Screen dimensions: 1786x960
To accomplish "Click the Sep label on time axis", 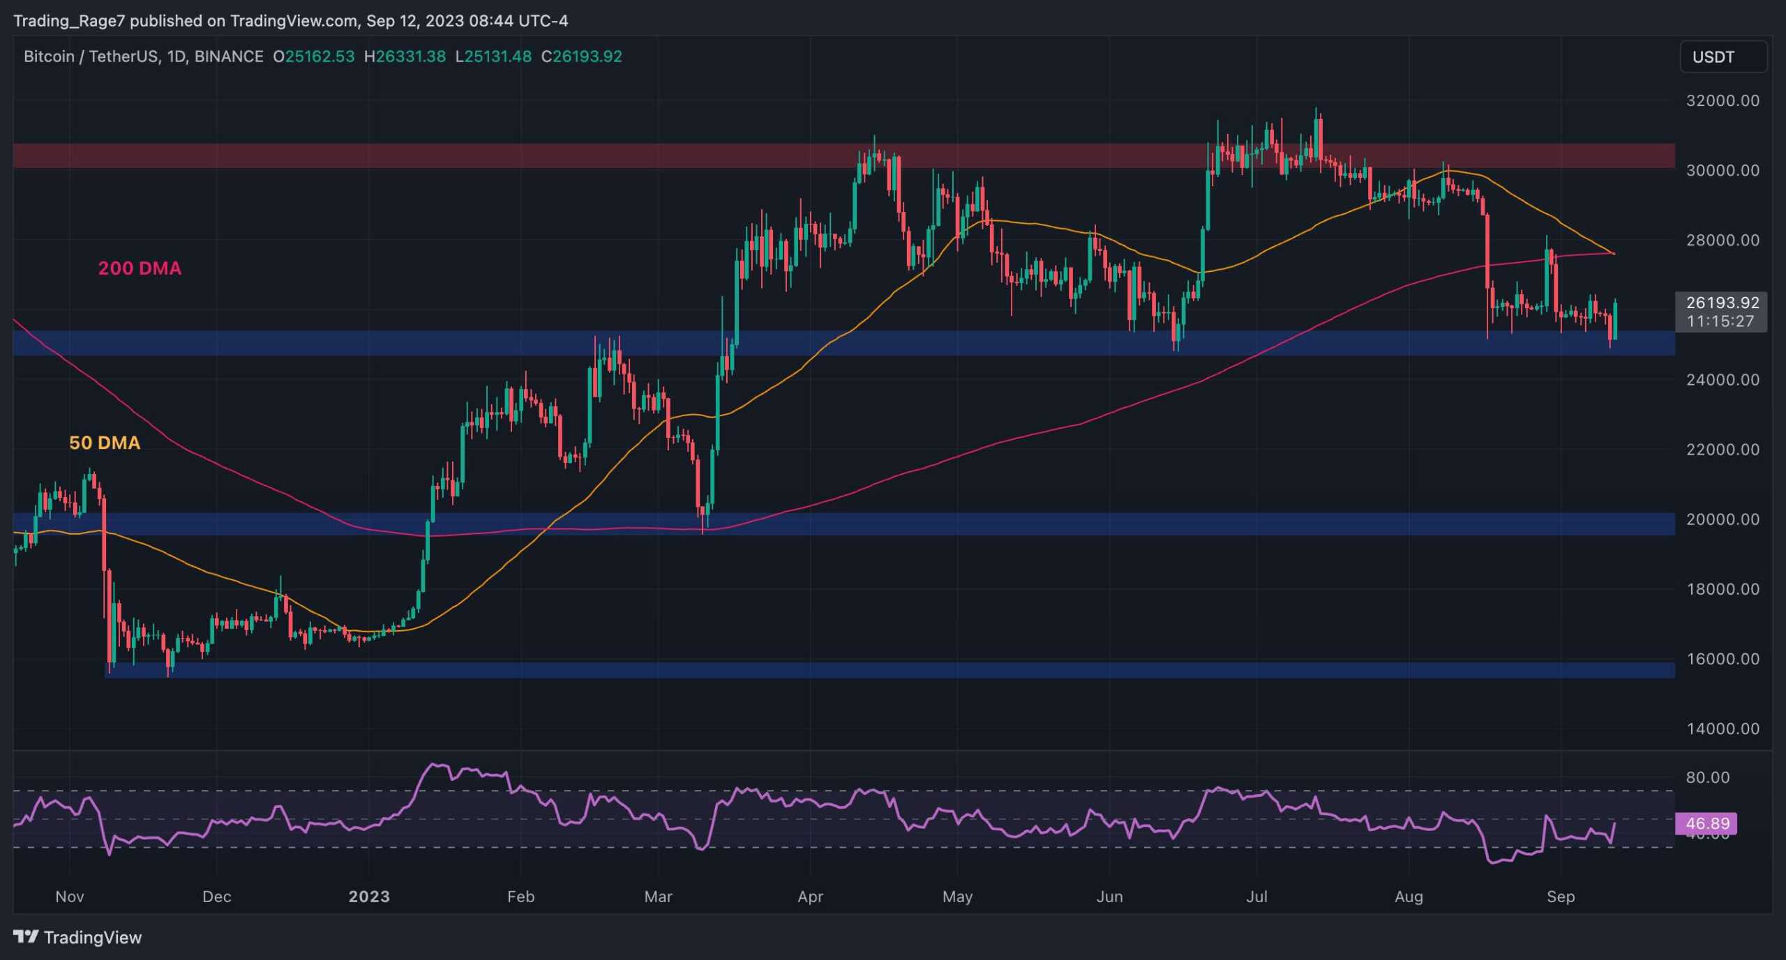I will click(1561, 897).
